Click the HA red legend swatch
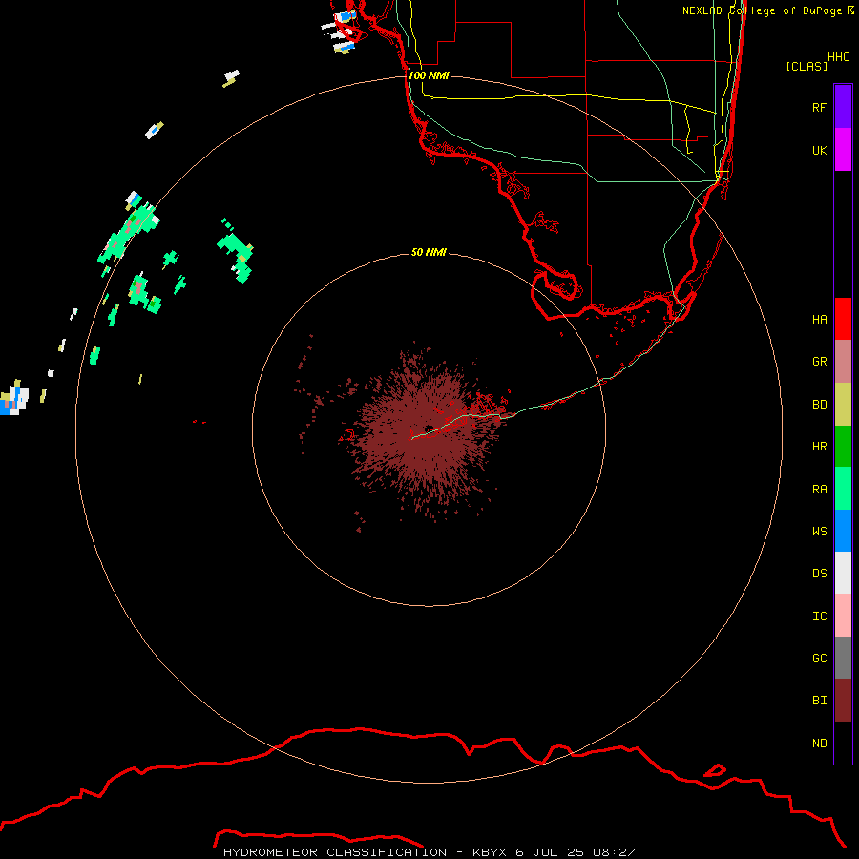Image resolution: width=859 pixels, height=859 pixels. click(843, 319)
